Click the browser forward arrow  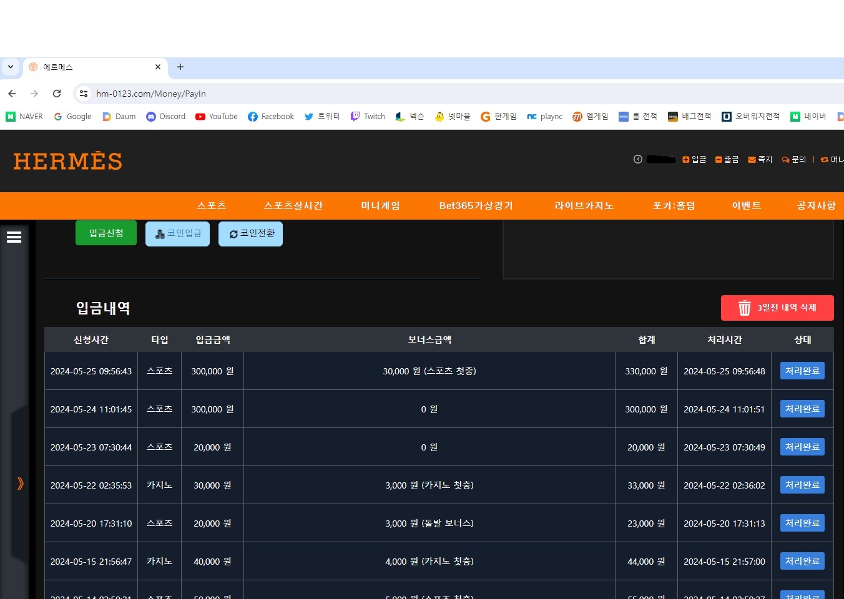34,94
